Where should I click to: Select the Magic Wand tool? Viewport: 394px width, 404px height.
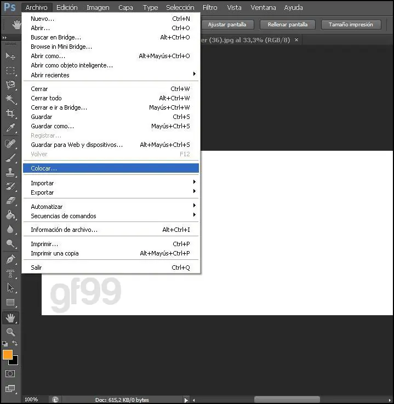pyautogui.click(x=10, y=99)
